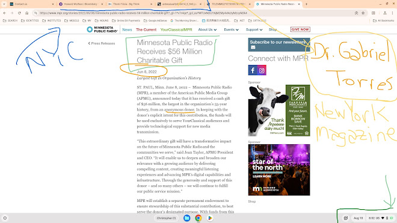397x223 pixels.
Task: Click the Christopher desk button on shelf
Action: [166, 218]
